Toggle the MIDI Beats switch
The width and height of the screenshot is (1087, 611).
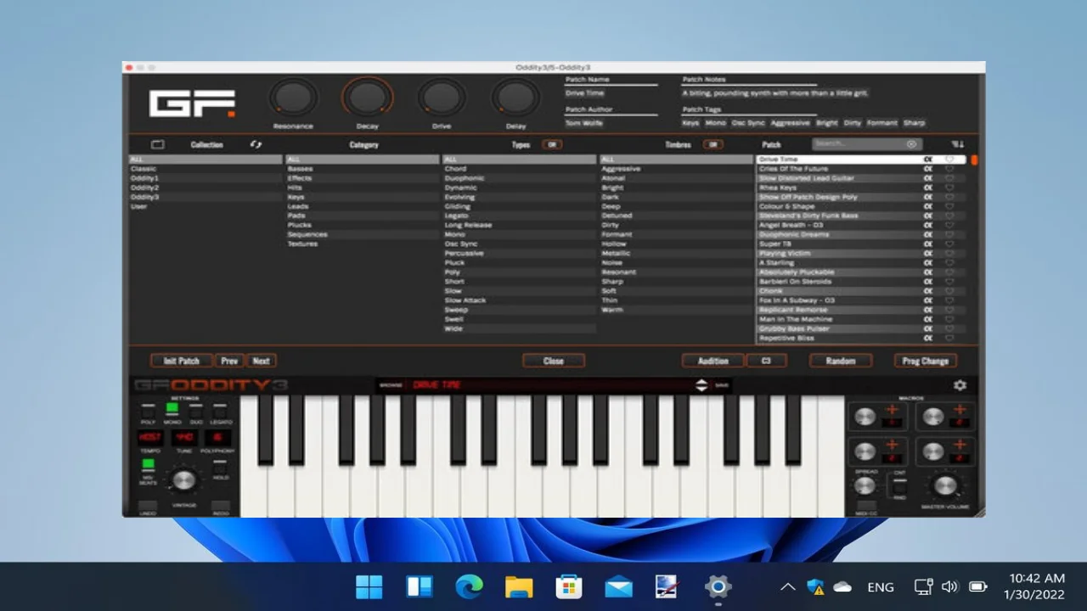[148, 464]
